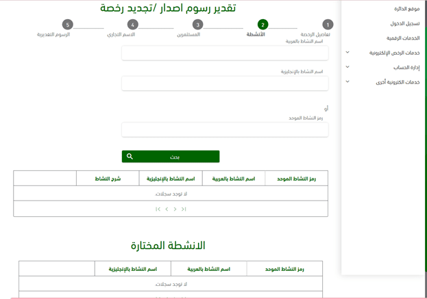This screenshot has width=427, height=299.
Task: Click step 2 circle الأنشطة
Action: pos(263,25)
